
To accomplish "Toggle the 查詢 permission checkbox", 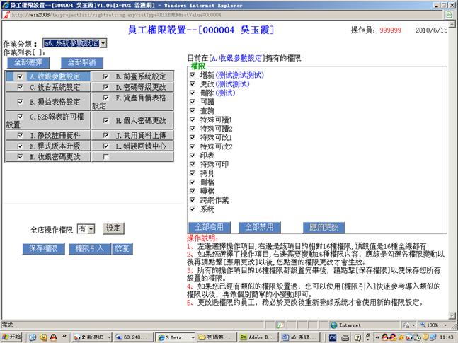I will click(193, 111).
